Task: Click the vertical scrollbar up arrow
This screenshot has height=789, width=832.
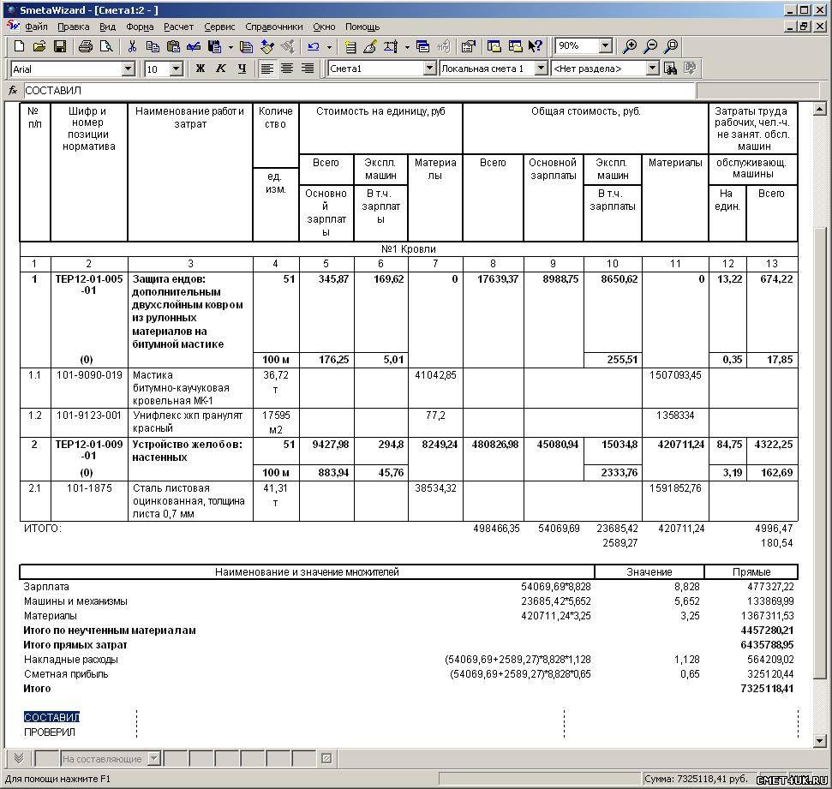Action: [820, 110]
